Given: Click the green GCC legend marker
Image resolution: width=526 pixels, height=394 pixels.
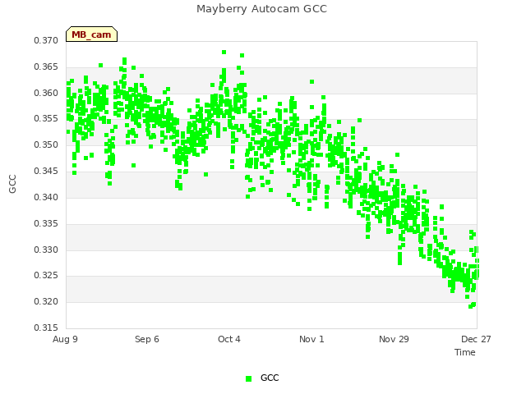Looking at the screenshot, I should (x=248, y=378).
